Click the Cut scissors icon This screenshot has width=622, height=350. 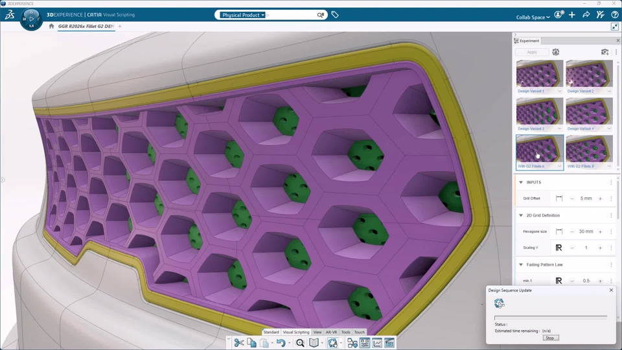[x=239, y=342]
